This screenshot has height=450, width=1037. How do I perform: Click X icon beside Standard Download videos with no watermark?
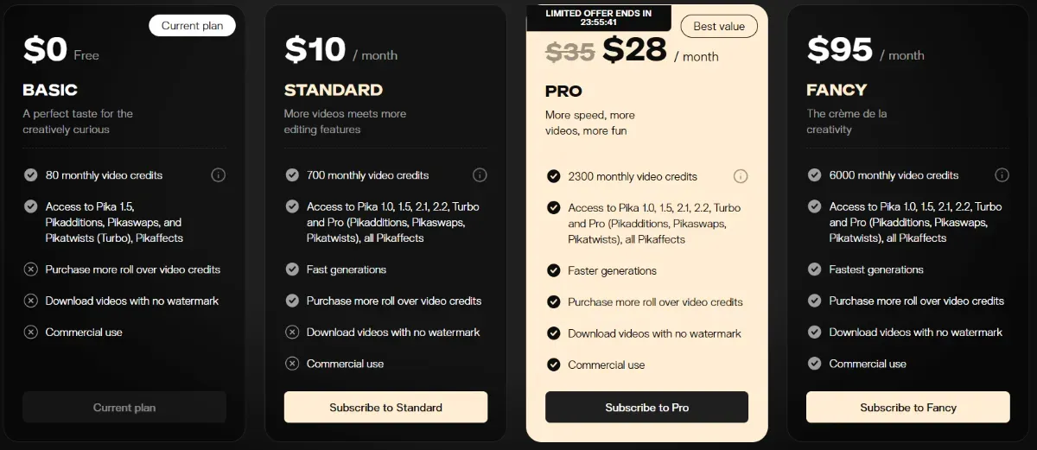click(292, 333)
